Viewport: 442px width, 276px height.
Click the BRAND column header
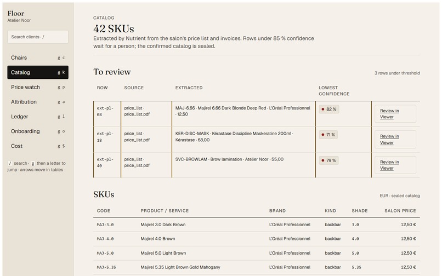277,211
